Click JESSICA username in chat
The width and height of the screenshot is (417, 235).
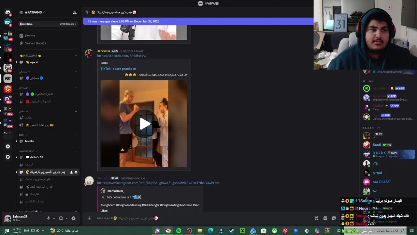104,51
